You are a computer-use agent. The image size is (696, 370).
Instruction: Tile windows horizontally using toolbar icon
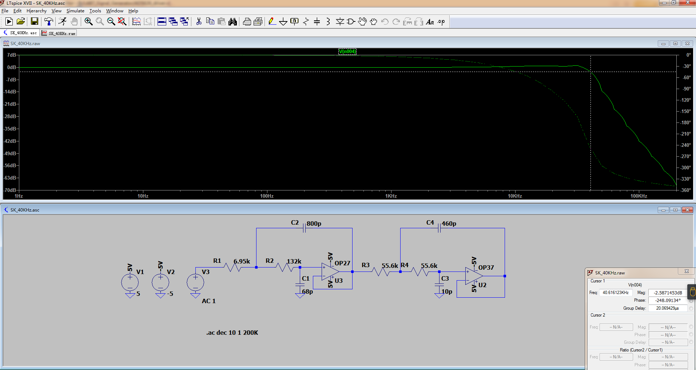(162, 22)
